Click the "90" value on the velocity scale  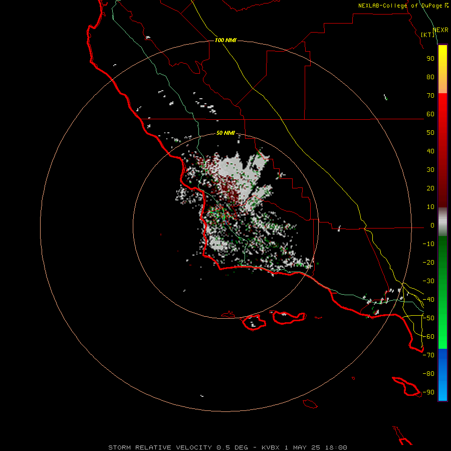[430, 59]
